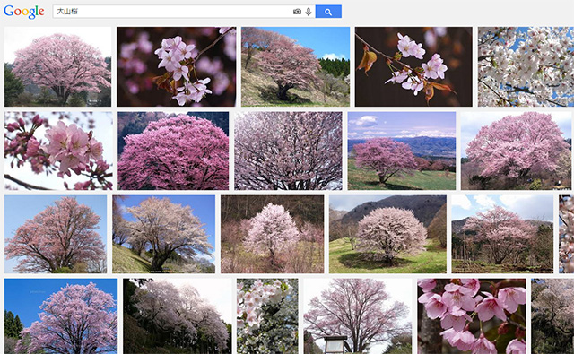
Task: Click the blue magnifier search button
Action: point(328,12)
